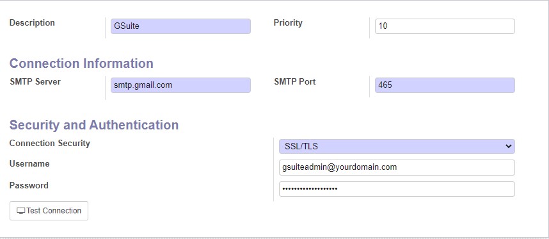Click the Username field with gsuiteadmin email
The width and height of the screenshot is (549, 239).
pyautogui.click(x=397, y=167)
